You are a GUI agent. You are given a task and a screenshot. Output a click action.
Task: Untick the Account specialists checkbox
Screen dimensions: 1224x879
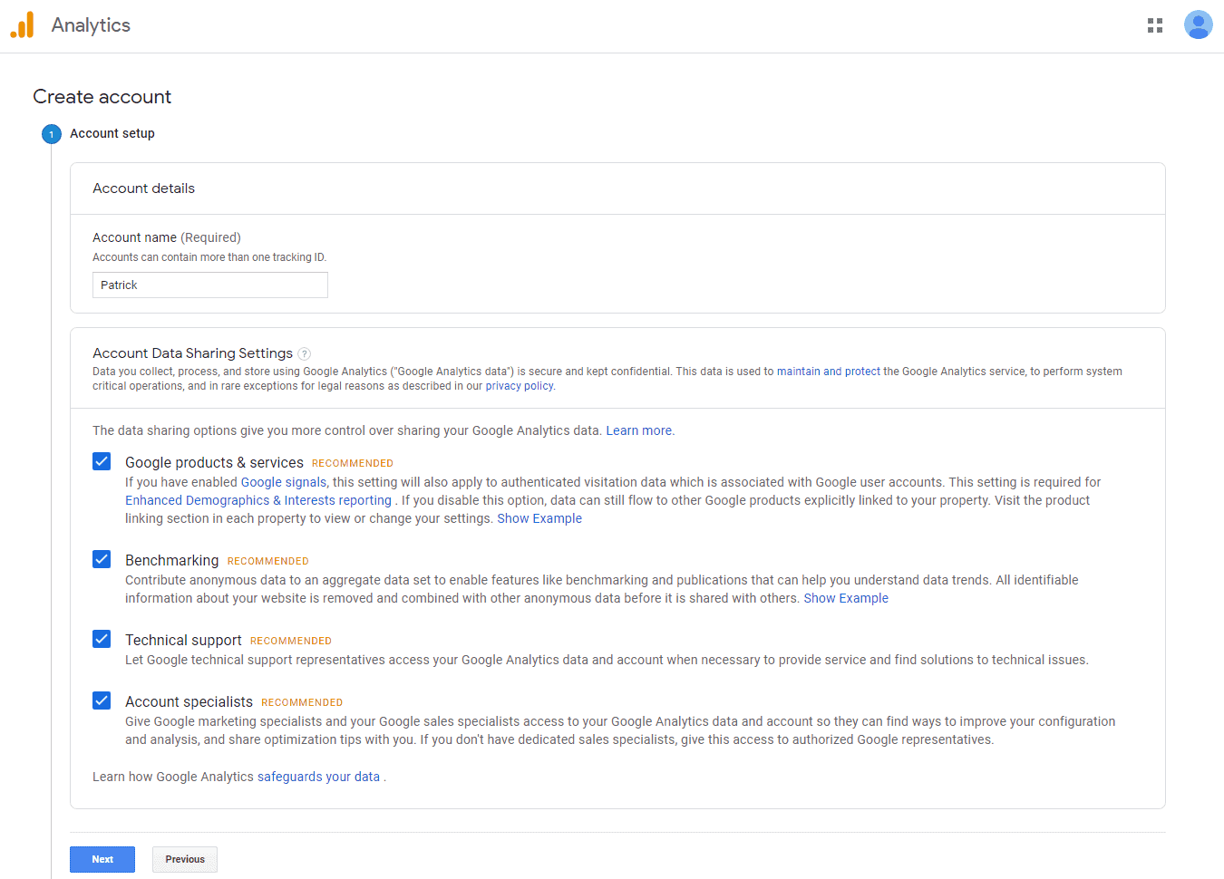pos(102,700)
